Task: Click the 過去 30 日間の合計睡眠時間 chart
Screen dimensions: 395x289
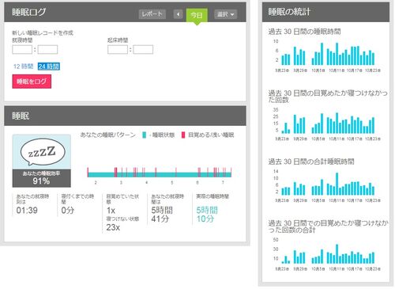Action: click(x=327, y=185)
